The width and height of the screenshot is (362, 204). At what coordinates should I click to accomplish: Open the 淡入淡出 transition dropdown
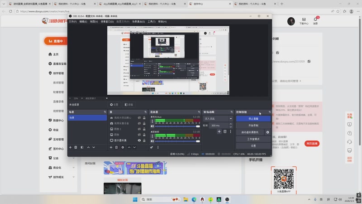[218, 119]
